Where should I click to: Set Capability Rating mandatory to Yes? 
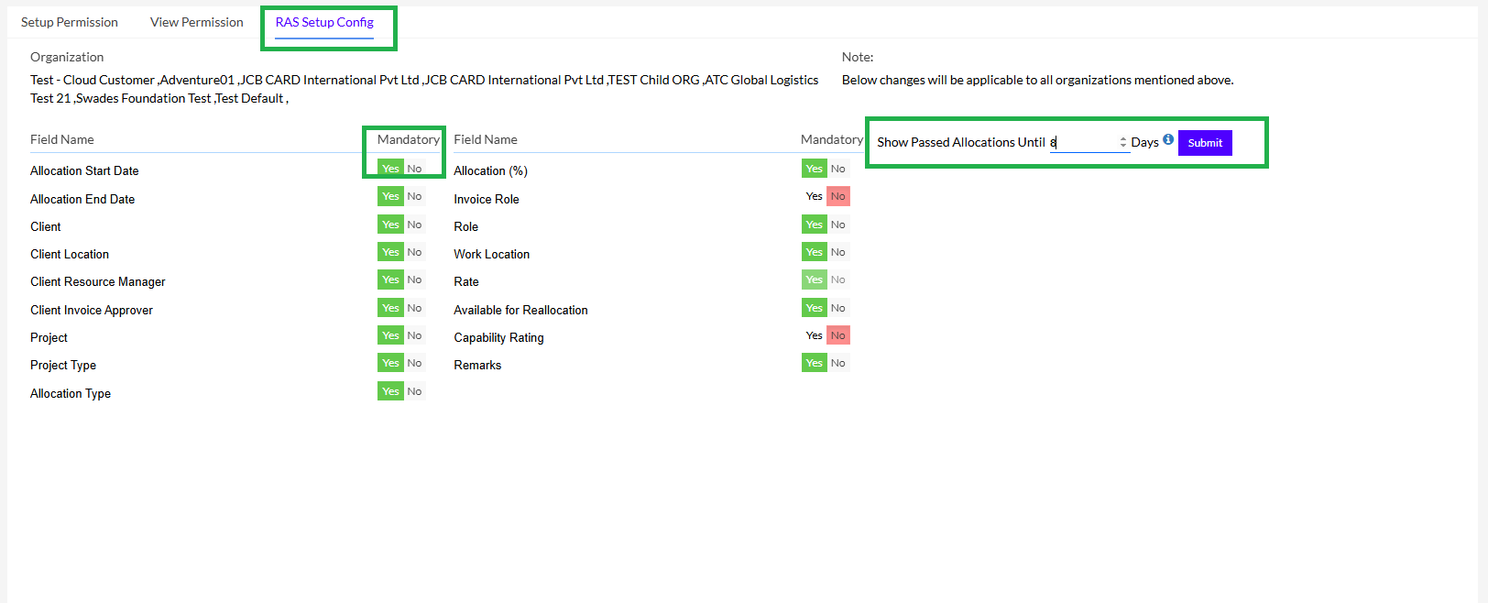click(x=814, y=335)
